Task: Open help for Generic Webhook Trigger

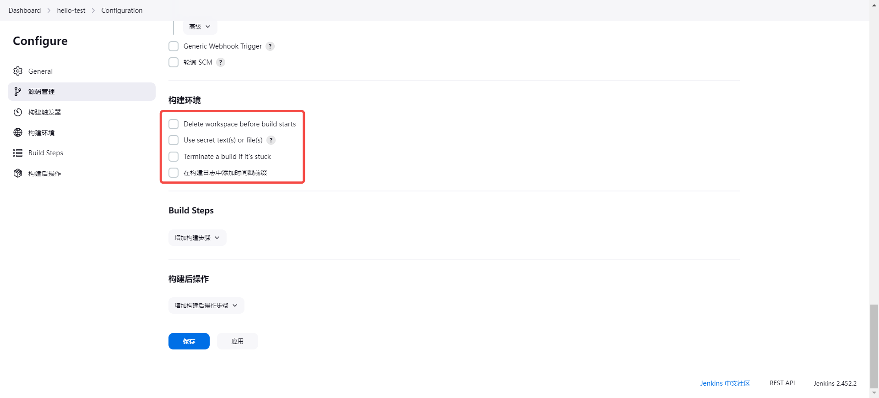Action: coord(270,46)
